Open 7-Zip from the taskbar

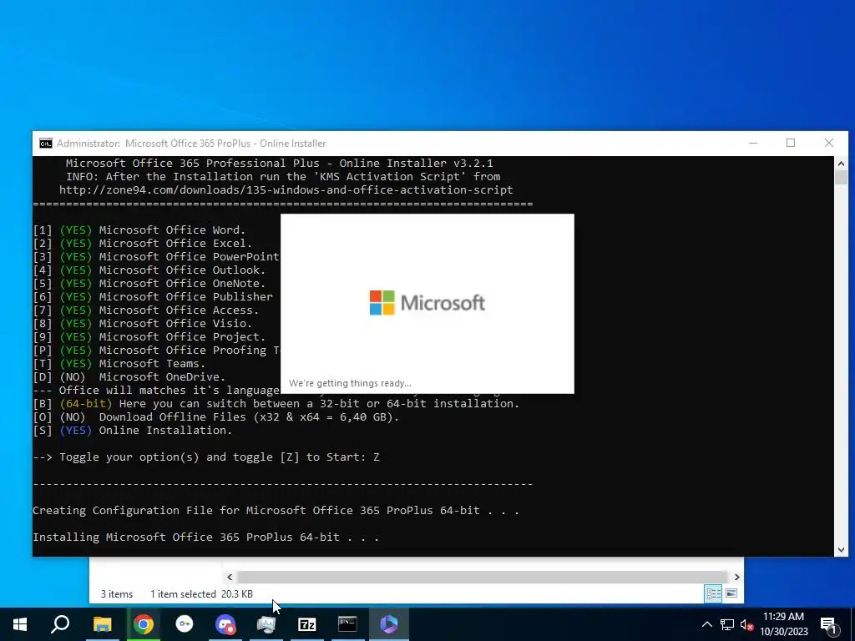pos(307,624)
